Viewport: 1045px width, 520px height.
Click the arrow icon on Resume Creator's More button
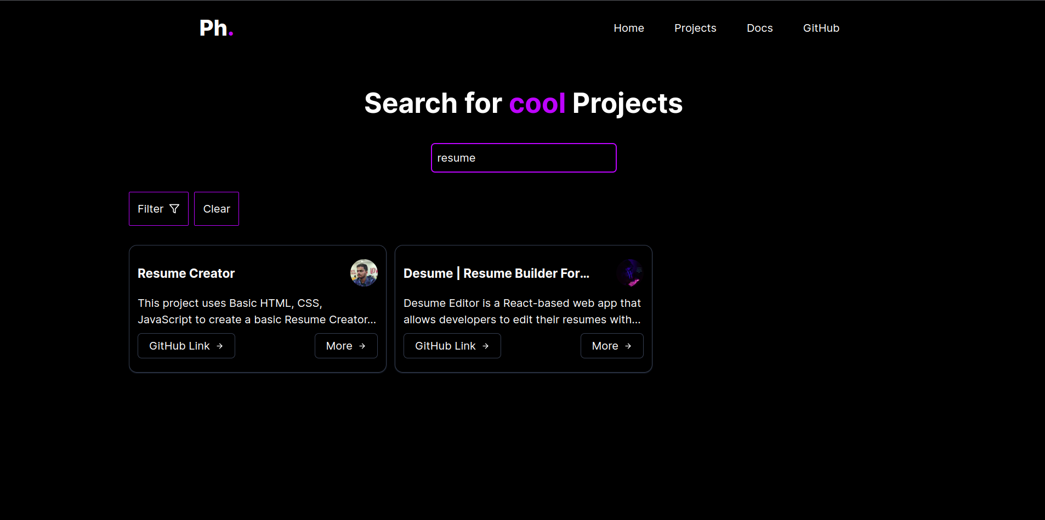(x=363, y=345)
